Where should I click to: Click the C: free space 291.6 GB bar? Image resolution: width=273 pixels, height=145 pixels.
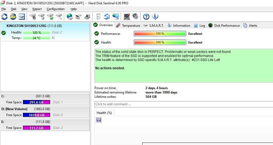[37, 102]
